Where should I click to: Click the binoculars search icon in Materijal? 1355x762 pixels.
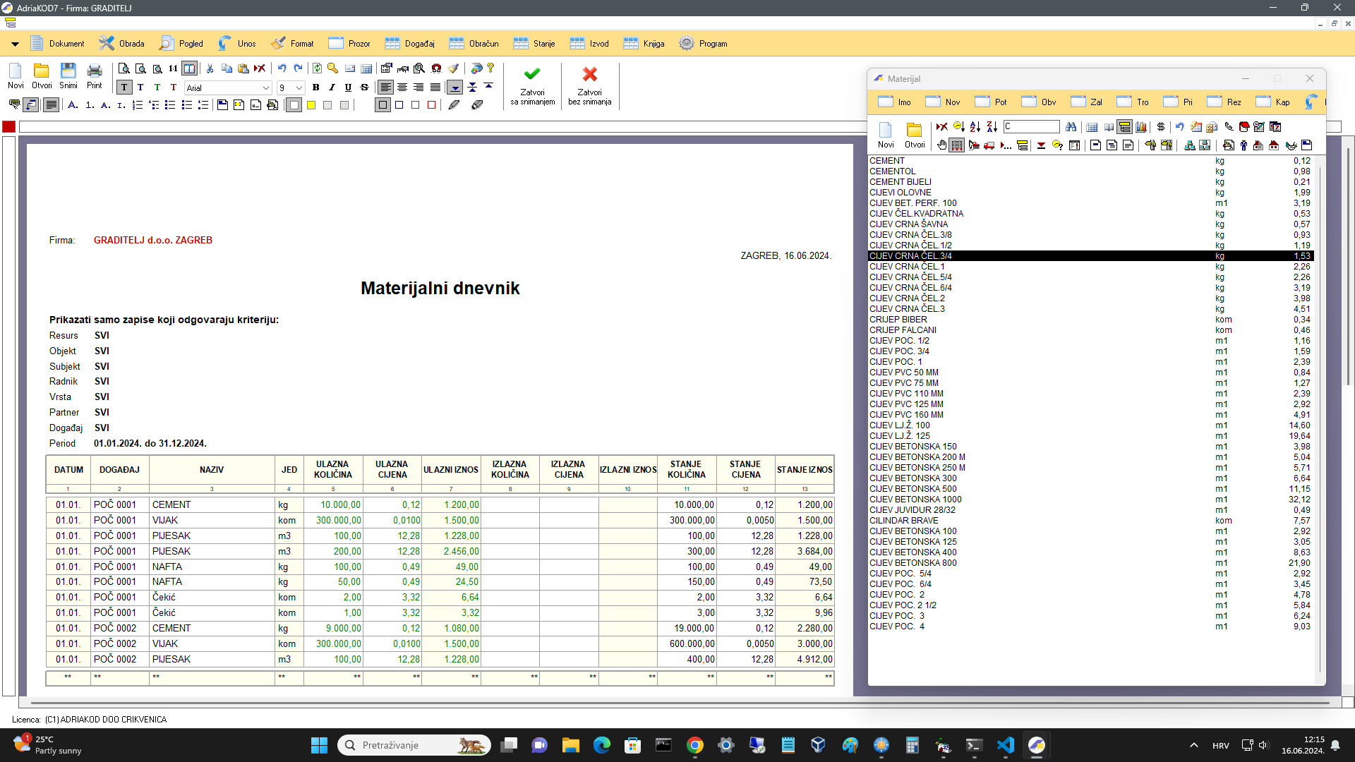[1071, 127]
